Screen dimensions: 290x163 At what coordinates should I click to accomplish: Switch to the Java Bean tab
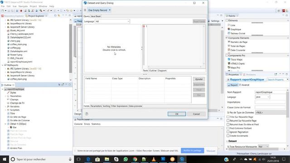tap(96, 16)
